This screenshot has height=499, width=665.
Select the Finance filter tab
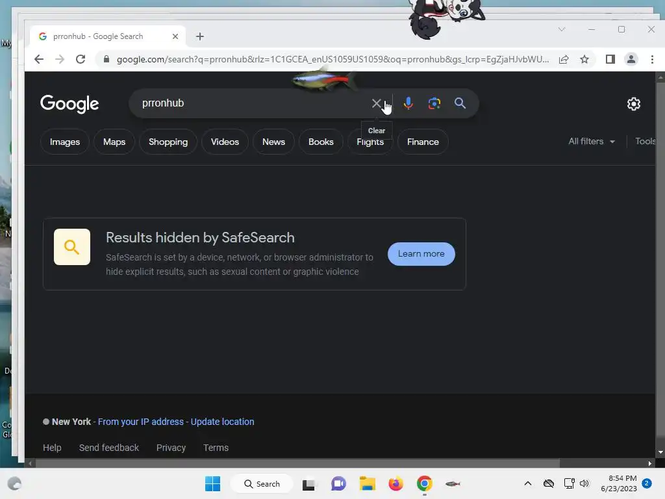coord(423,142)
